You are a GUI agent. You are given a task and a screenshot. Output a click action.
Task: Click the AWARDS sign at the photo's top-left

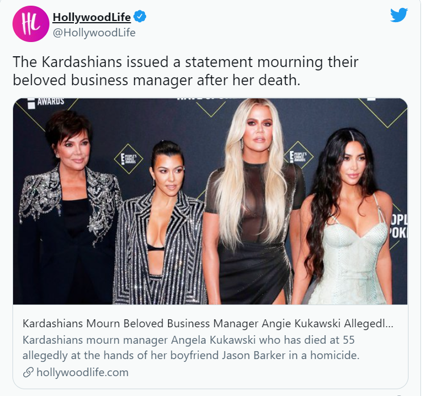pos(47,102)
